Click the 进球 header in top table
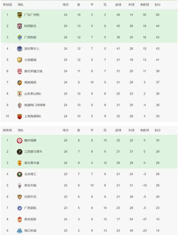178x235 pixels. click(x=118, y=5)
